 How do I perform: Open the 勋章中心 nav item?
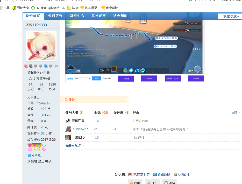pyautogui.click(x=77, y=16)
